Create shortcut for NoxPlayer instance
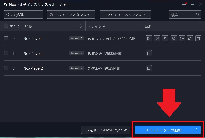 pos(157,38)
